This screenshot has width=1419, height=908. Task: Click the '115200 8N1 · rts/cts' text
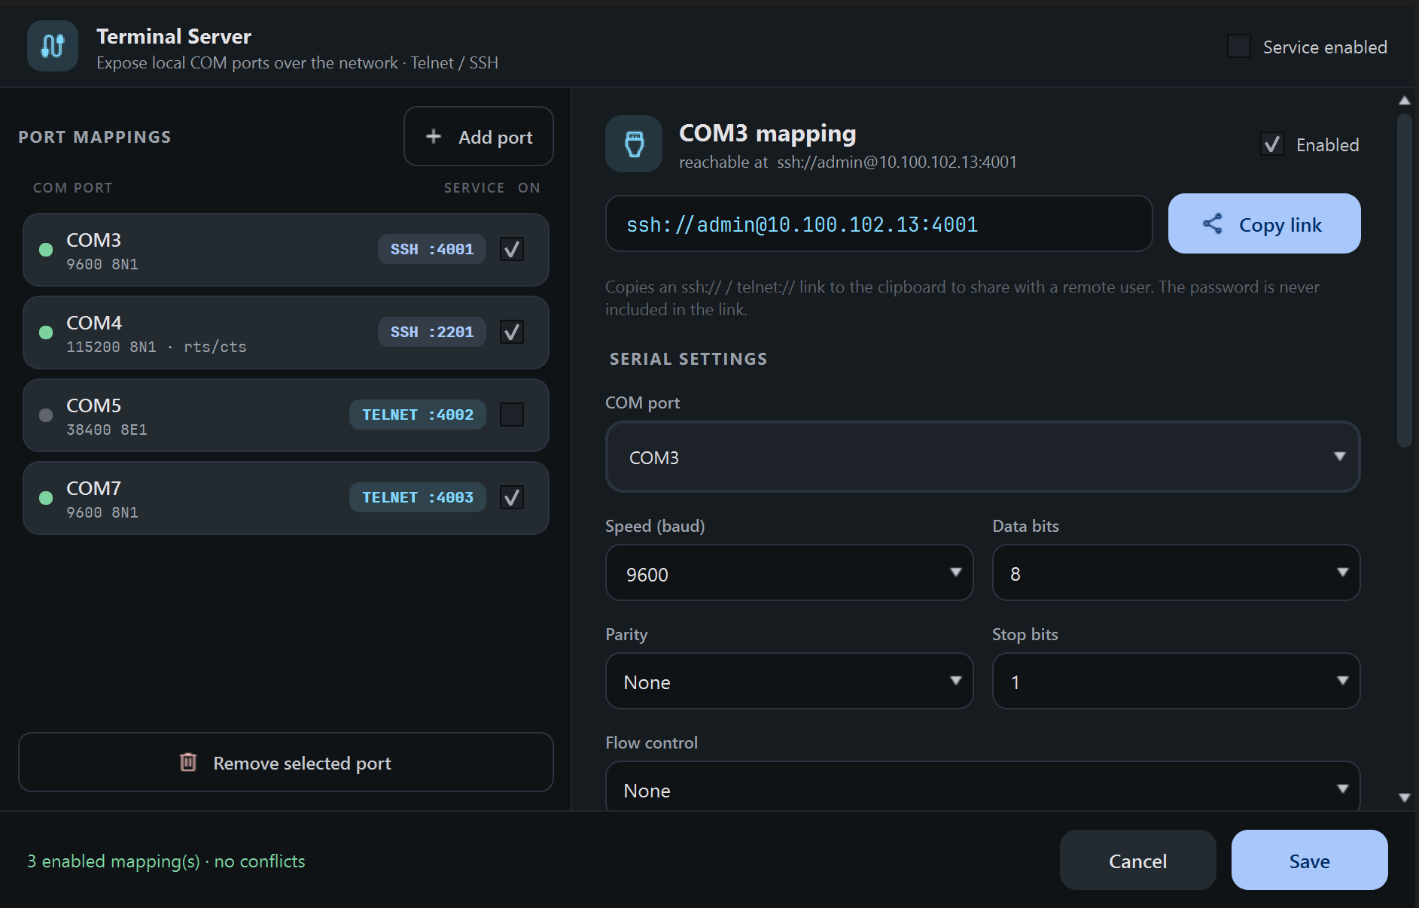pyautogui.click(x=157, y=347)
